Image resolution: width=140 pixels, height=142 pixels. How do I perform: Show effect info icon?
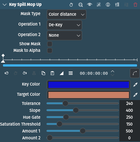(x=108, y=5)
